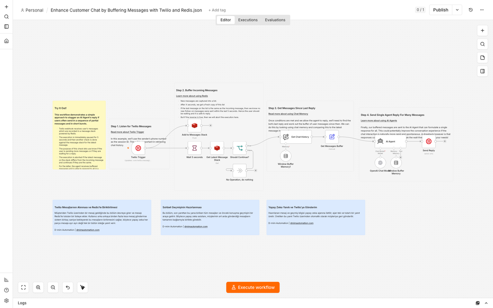493x308 pixels.
Task: Open Read more about Twilio Trigger link
Action: (127, 132)
